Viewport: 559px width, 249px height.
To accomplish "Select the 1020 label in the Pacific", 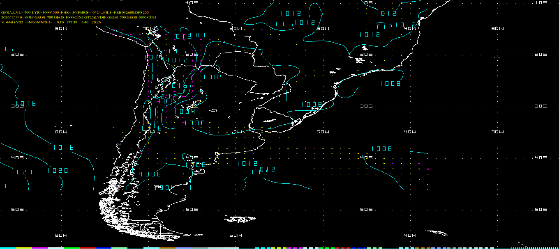I will tap(58, 171).
